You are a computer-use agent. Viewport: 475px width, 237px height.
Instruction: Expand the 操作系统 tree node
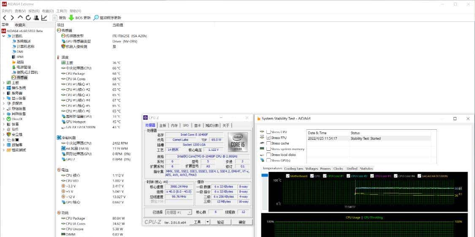point(4,88)
